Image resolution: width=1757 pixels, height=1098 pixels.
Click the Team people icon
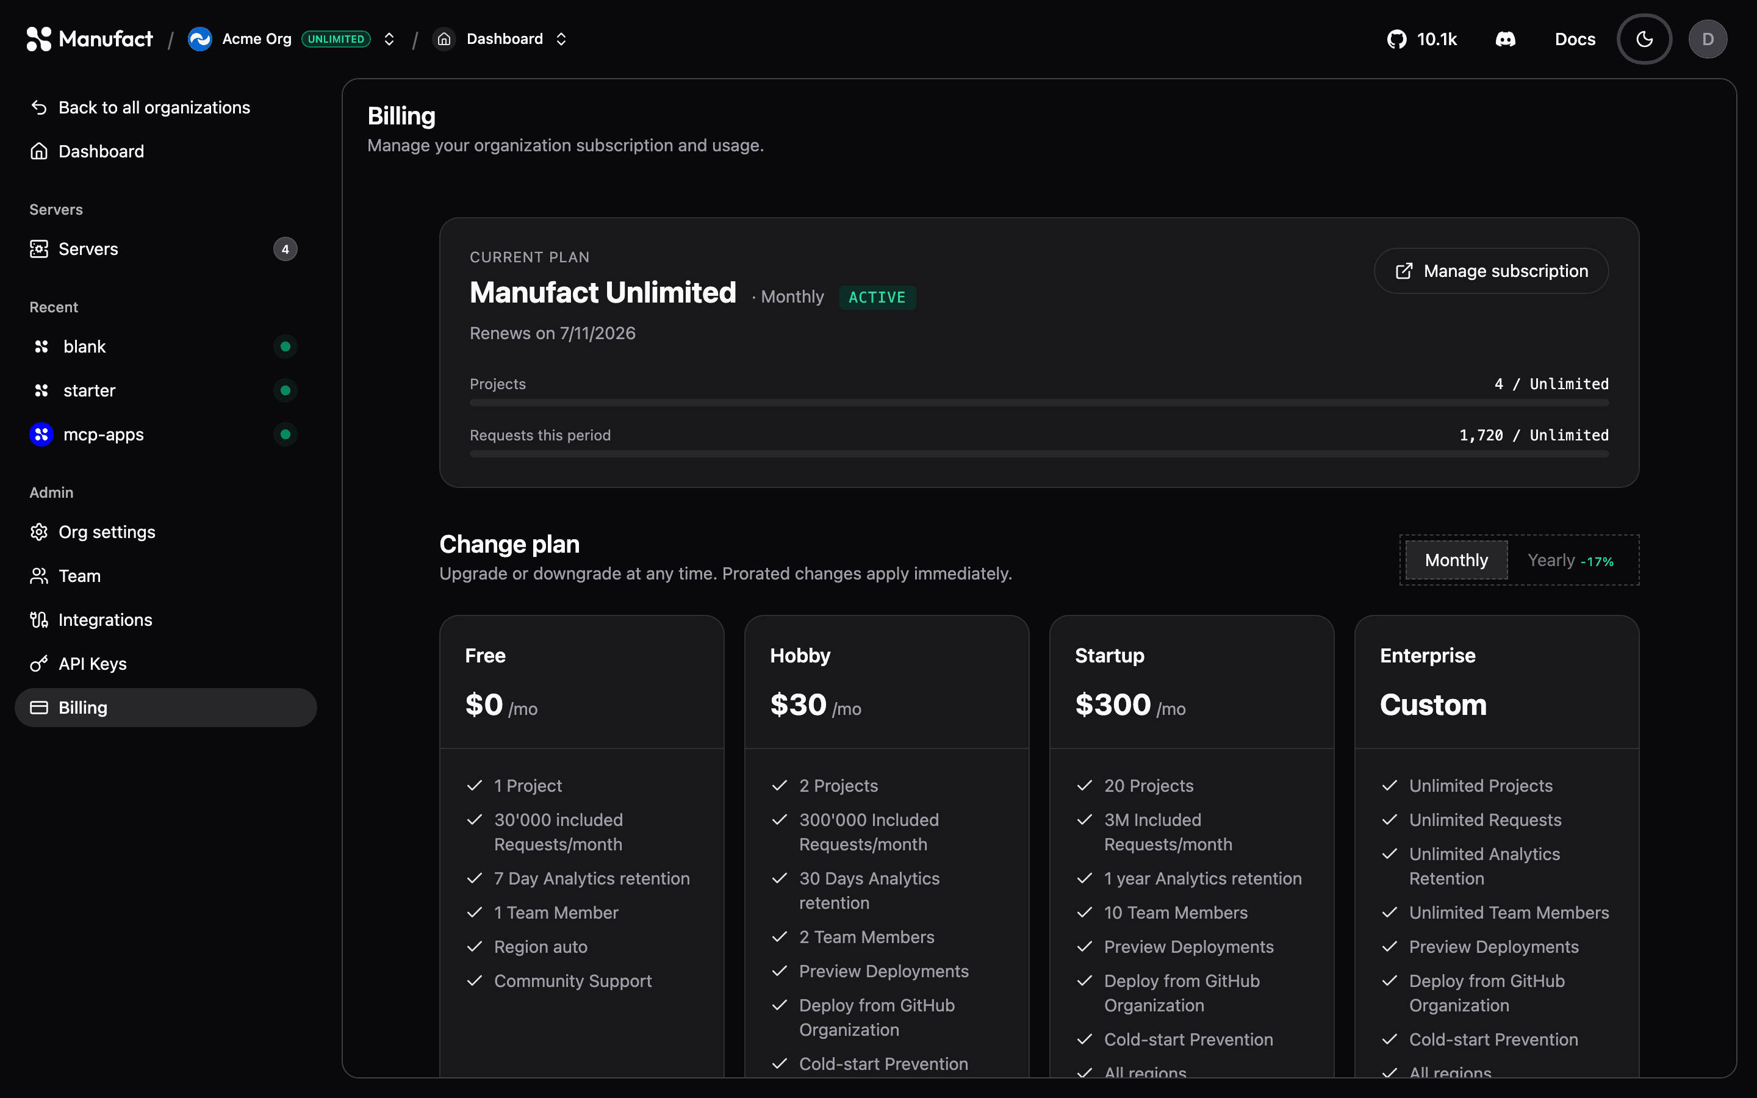[39, 576]
